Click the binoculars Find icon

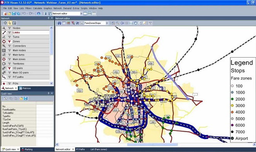[x=59, y=23]
